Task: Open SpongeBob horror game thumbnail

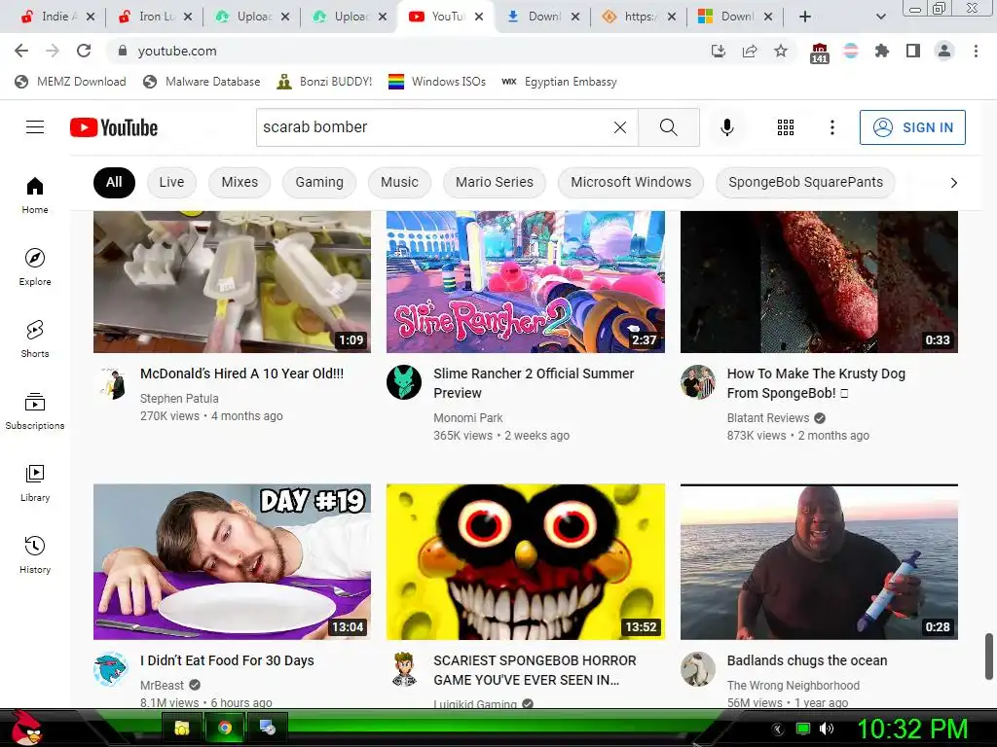Action: pos(525,561)
